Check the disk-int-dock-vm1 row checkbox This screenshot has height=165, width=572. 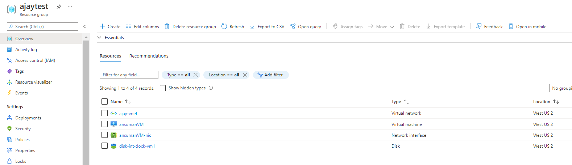coord(105,146)
